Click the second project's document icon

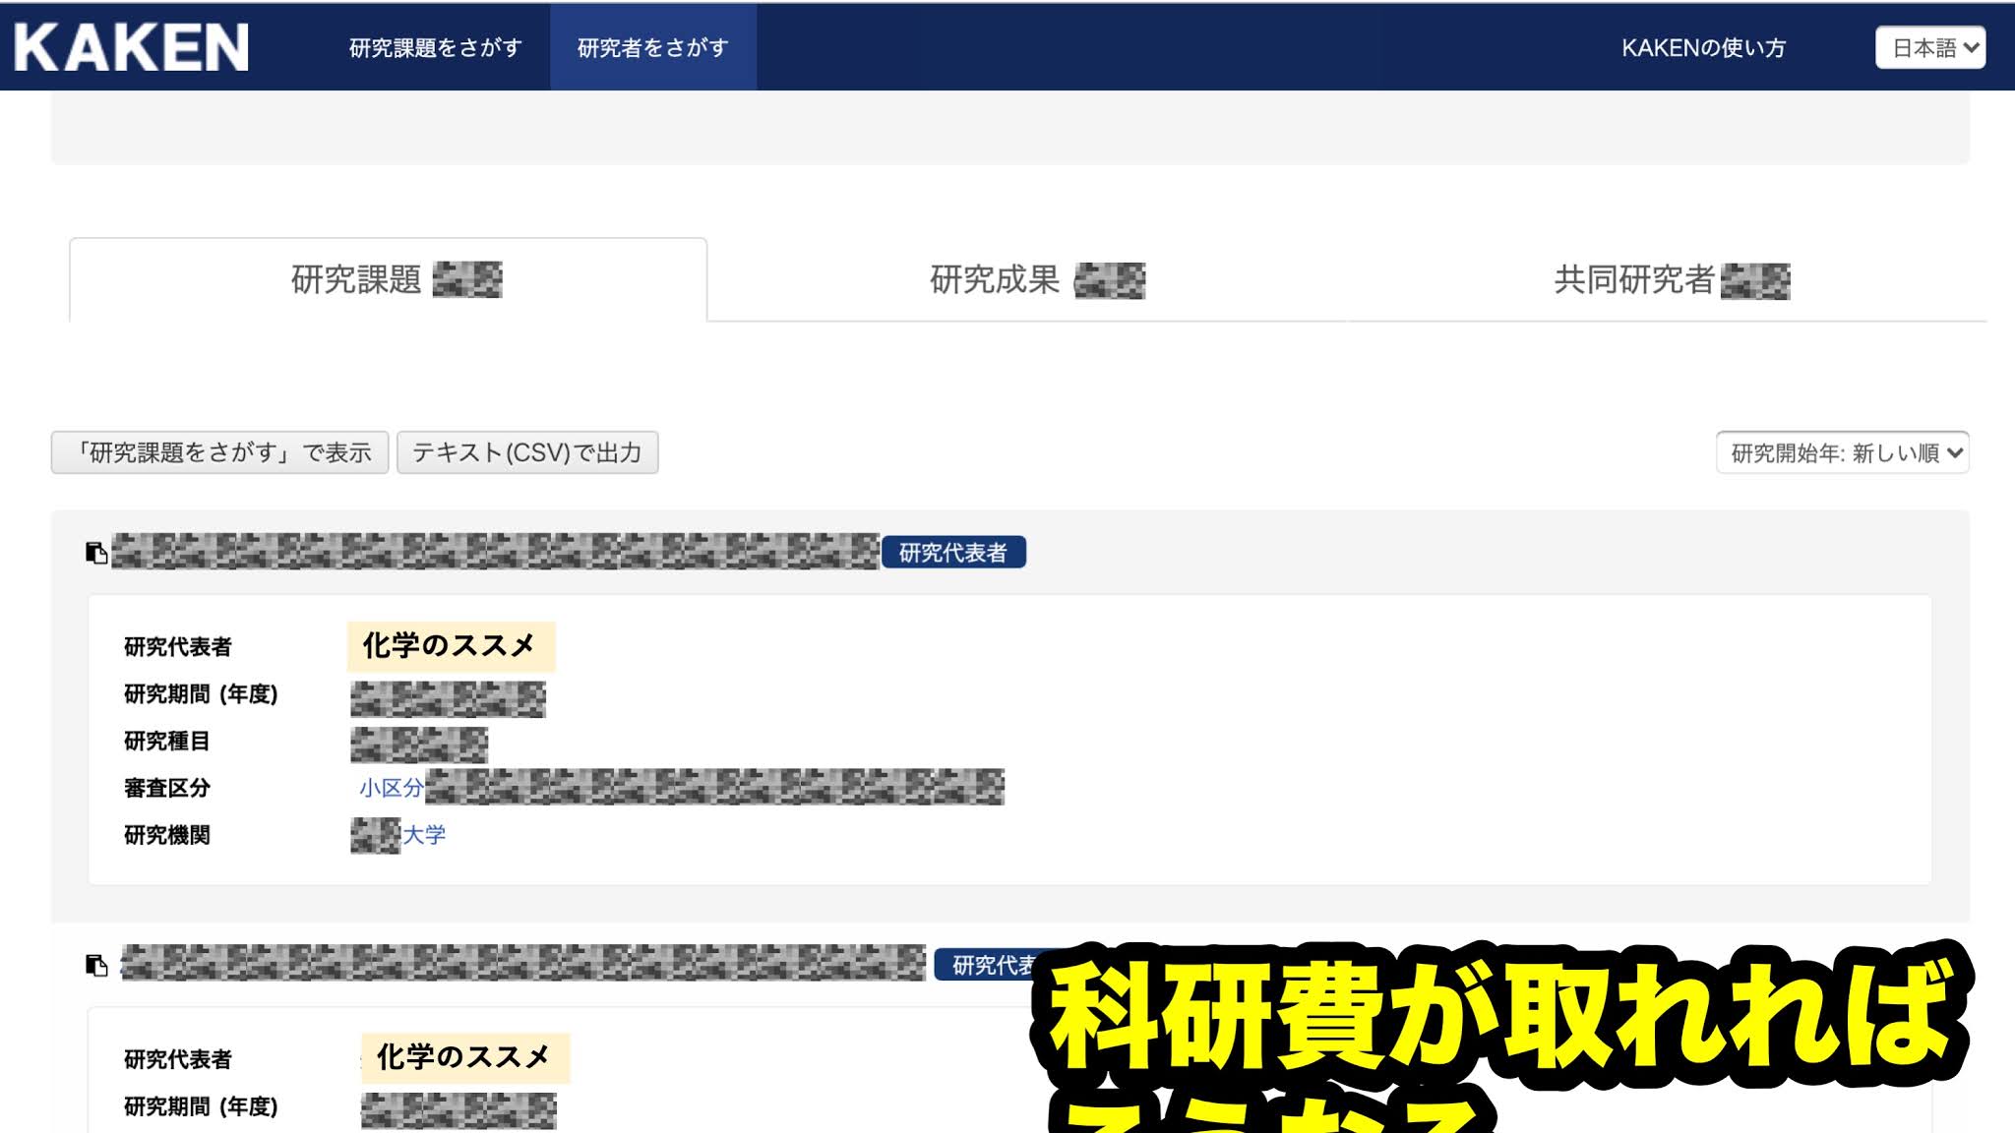coord(96,965)
